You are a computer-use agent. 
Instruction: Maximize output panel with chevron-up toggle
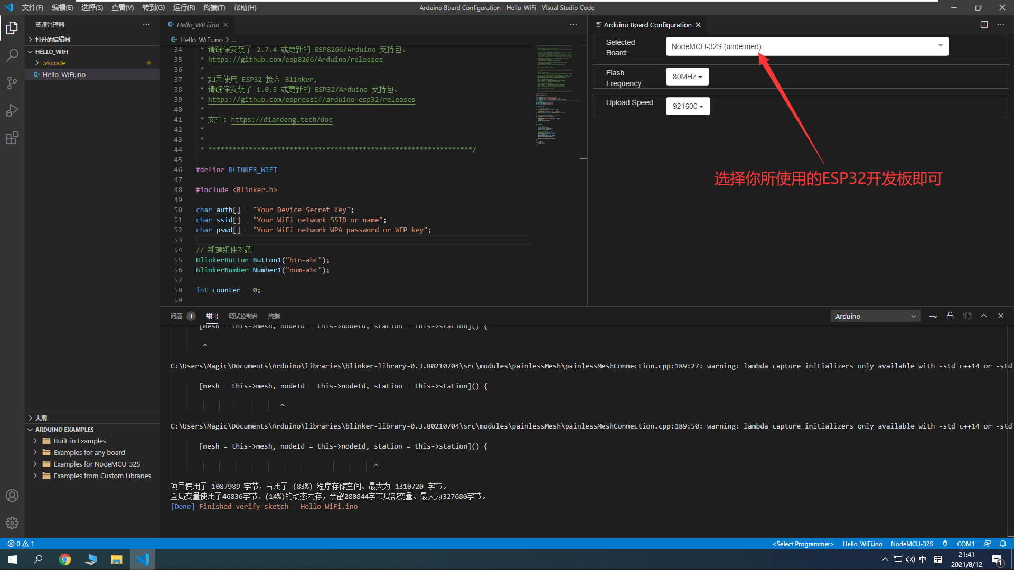(984, 316)
